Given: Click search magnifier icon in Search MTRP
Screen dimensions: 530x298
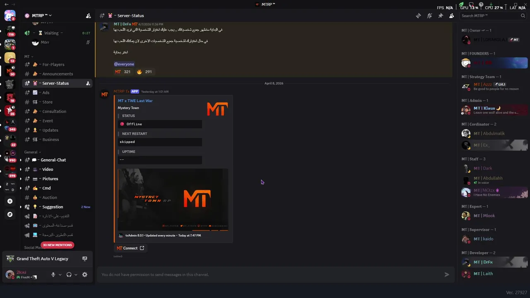Looking at the screenshot, I should 523,16.
